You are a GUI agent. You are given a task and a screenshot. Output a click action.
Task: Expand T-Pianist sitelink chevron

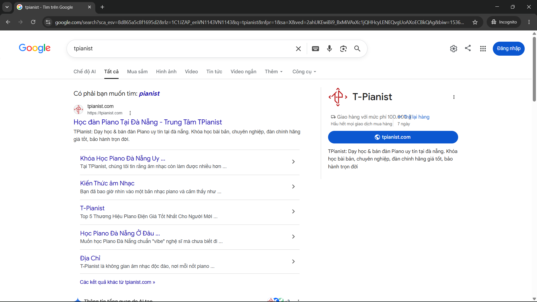[293, 211]
